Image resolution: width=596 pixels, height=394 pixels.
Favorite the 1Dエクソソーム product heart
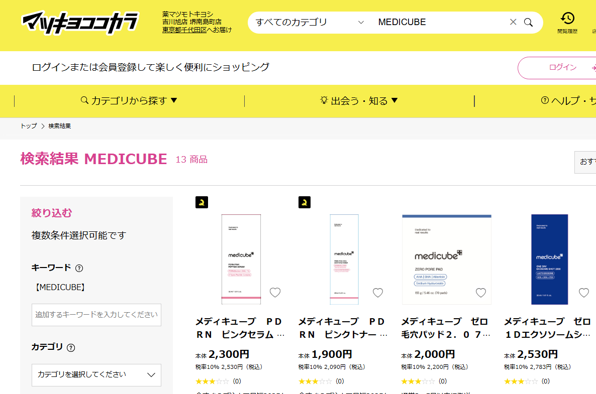[584, 292]
